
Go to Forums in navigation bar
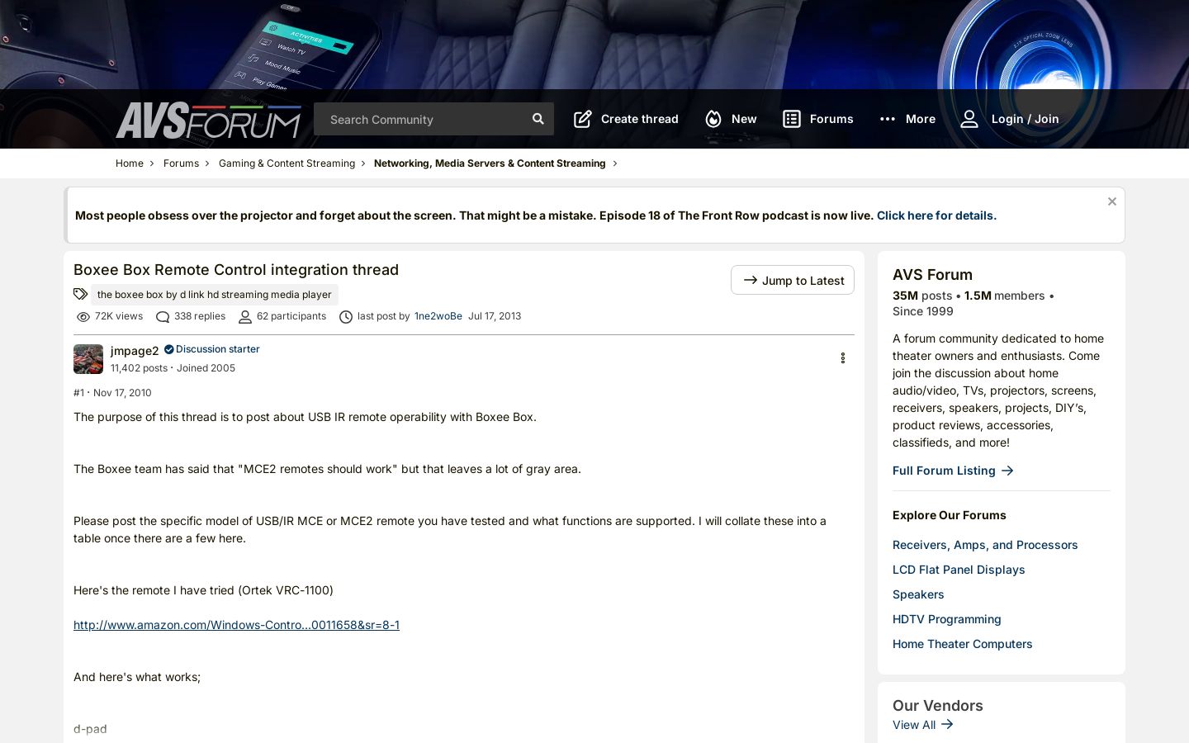818,119
